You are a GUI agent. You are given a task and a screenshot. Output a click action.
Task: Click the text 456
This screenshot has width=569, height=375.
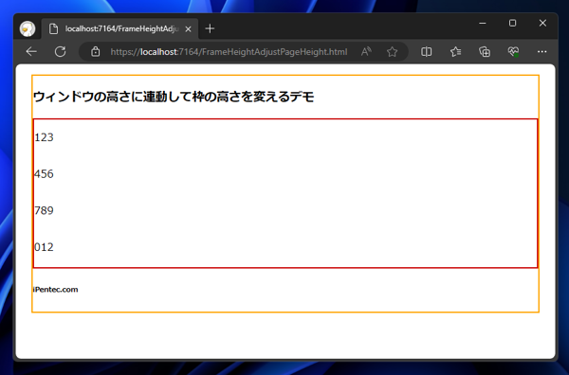pyautogui.click(x=44, y=174)
